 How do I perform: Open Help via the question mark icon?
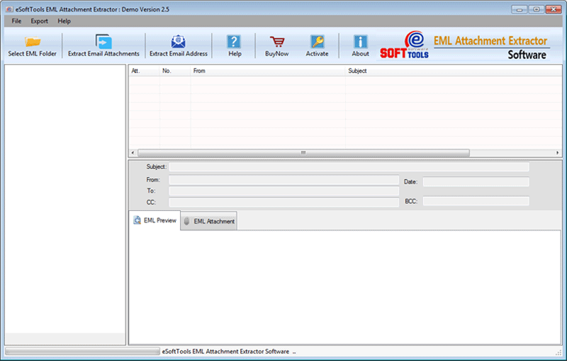click(x=234, y=42)
